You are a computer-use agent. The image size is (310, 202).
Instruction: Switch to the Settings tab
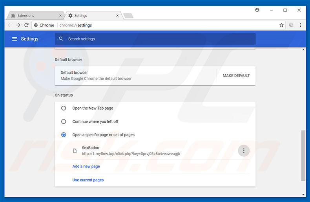pyautogui.click(x=94, y=15)
